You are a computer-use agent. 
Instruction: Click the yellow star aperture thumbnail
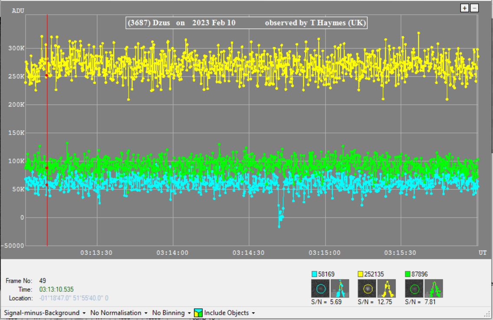coord(367,288)
